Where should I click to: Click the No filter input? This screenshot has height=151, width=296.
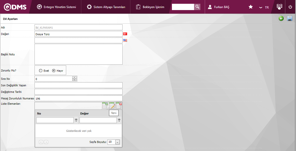coord(55,120)
